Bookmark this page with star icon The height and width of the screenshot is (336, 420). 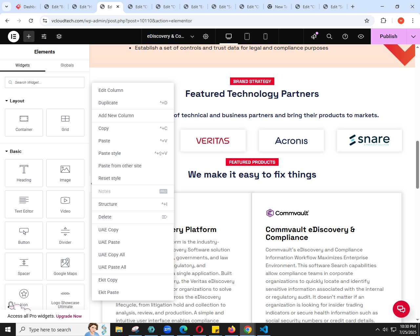point(367,21)
